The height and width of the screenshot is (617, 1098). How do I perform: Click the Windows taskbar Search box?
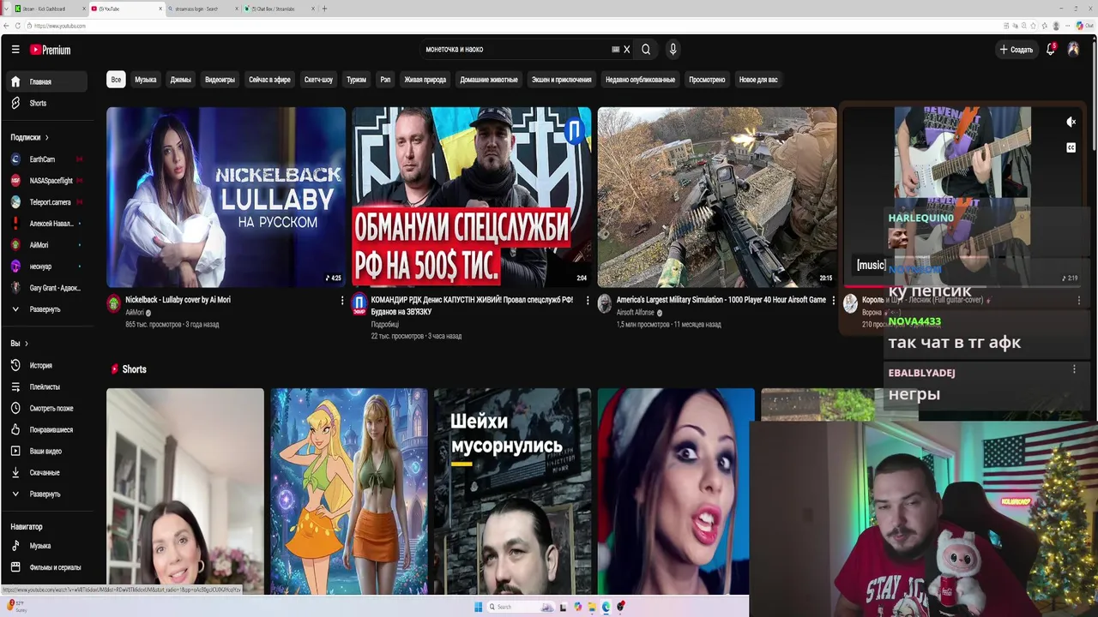tap(521, 607)
